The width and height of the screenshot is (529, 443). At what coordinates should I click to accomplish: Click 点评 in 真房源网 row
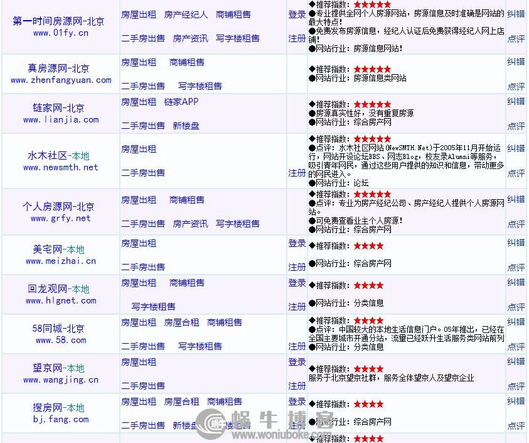(x=516, y=87)
